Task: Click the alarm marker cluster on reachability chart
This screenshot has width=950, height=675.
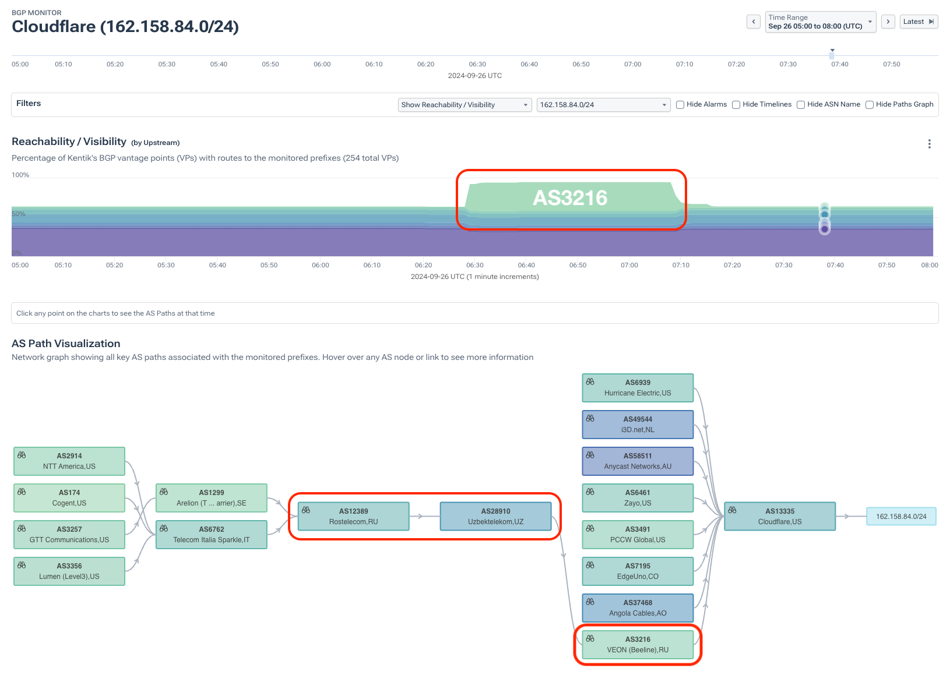Action: pos(825,218)
